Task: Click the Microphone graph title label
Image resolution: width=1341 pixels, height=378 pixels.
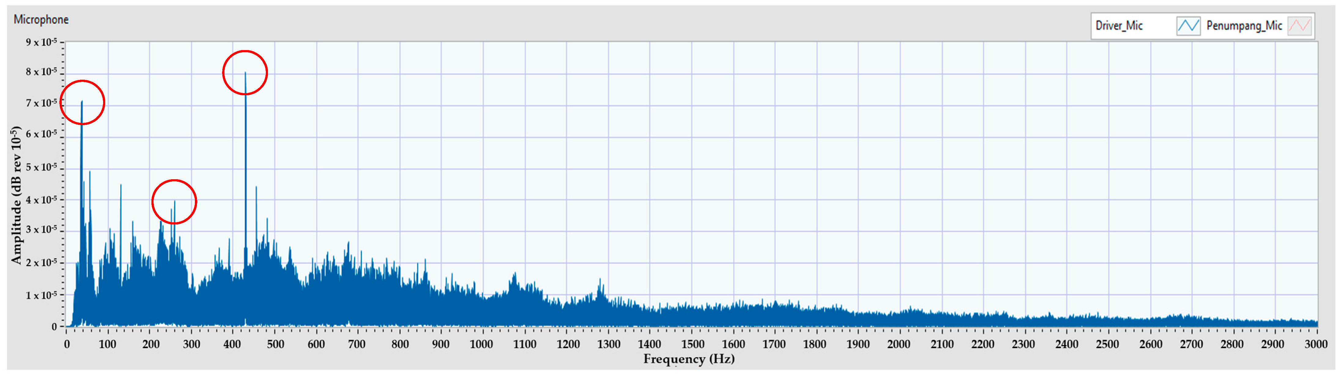Action: (x=41, y=20)
